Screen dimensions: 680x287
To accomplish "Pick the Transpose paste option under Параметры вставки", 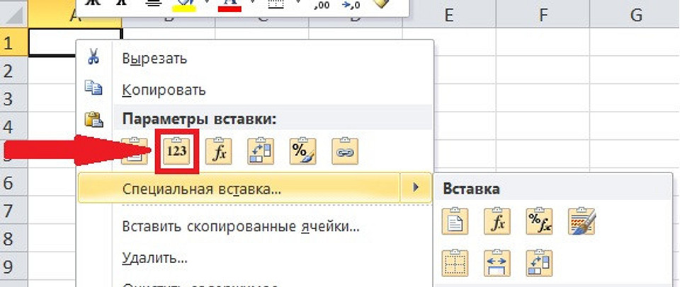I will point(261,151).
